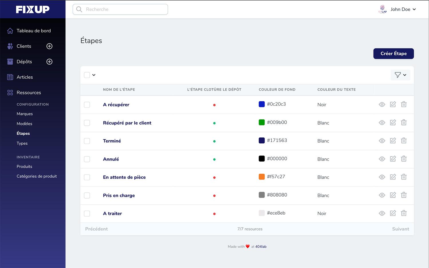Check the A traiter row checkbox

pos(87,214)
